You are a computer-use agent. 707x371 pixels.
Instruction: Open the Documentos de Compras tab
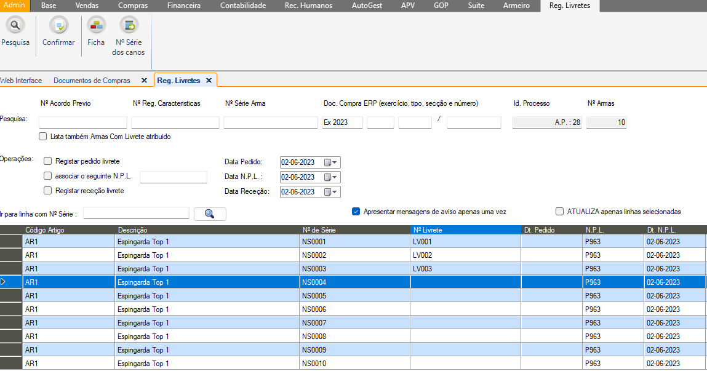click(x=92, y=81)
